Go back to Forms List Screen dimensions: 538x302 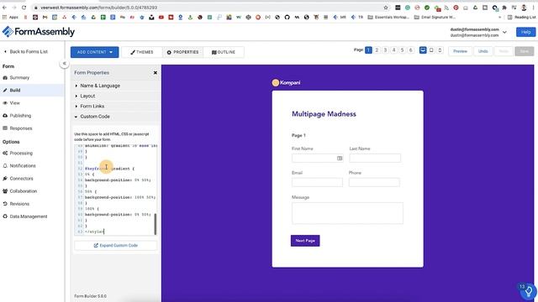click(x=26, y=51)
